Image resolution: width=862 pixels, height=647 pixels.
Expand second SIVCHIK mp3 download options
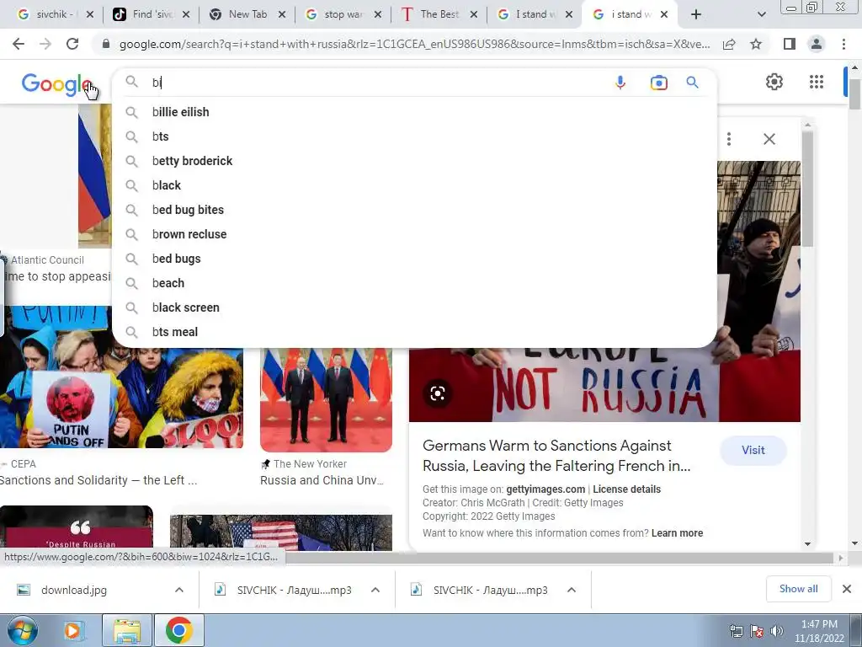[572, 590]
